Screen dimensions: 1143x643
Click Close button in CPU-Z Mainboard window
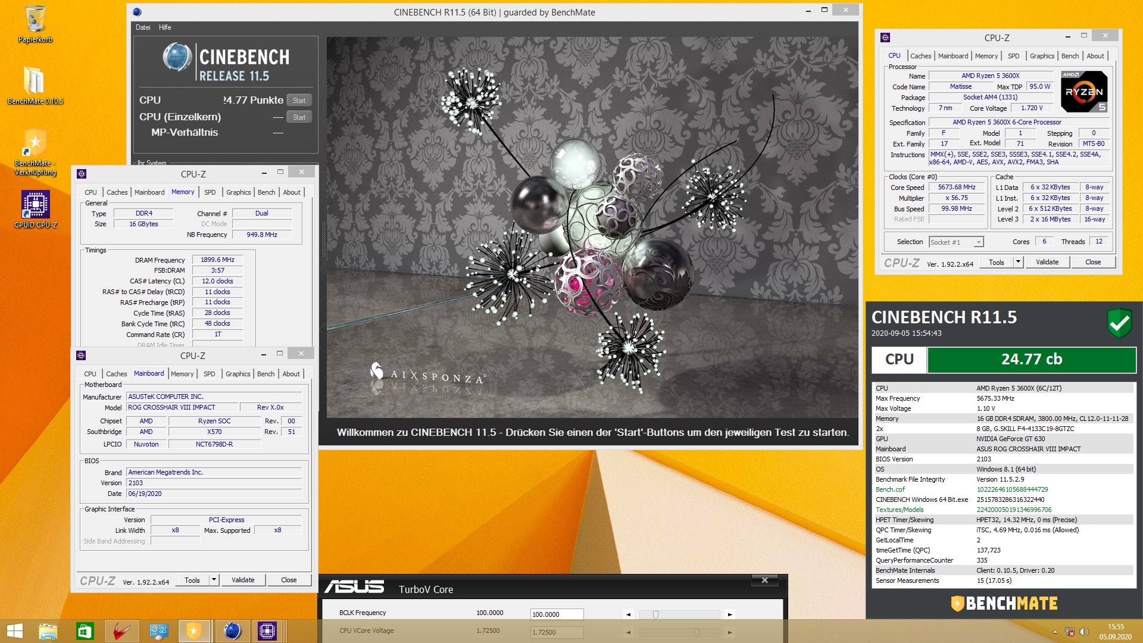tap(289, 580)
